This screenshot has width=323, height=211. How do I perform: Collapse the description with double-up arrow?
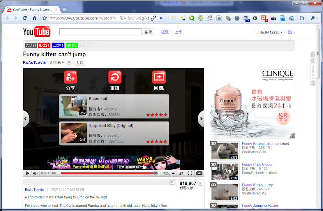coord(172,182)
